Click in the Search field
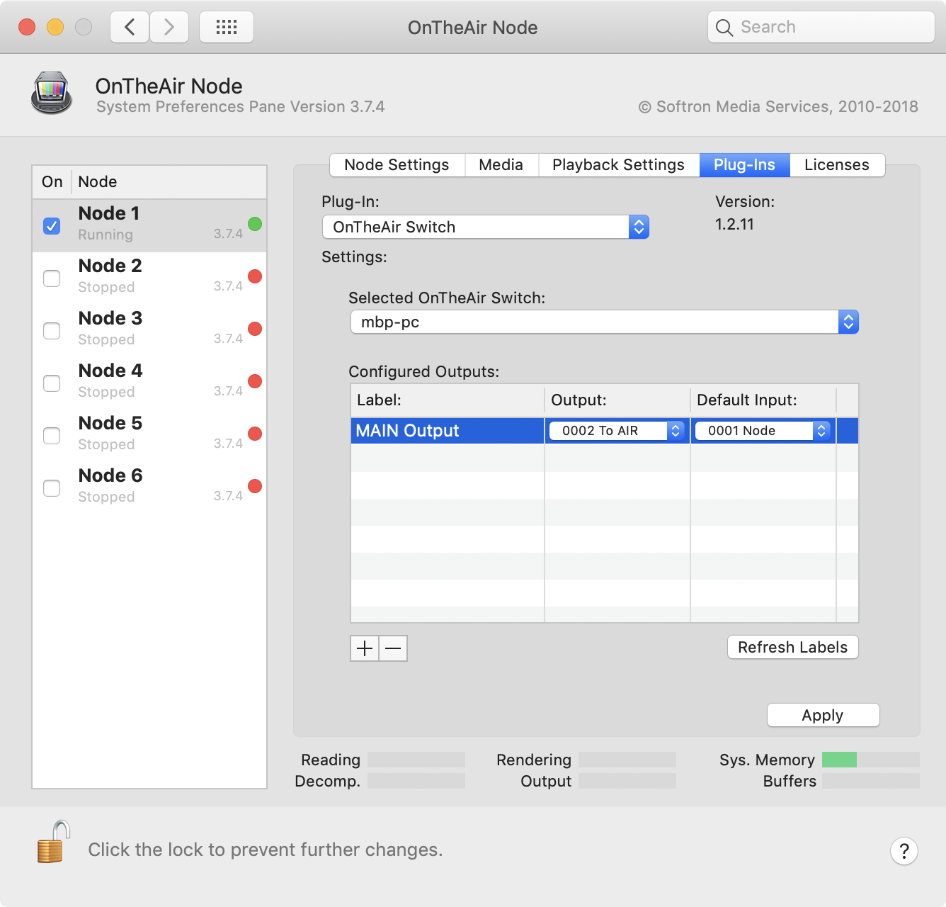Screen dimensions: 946x907 tap(821, 28)
